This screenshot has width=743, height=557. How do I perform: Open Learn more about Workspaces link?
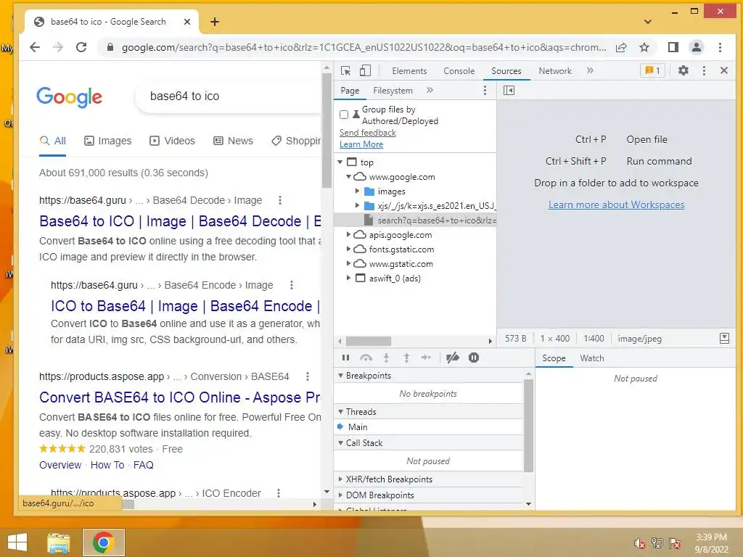(617, 205)
